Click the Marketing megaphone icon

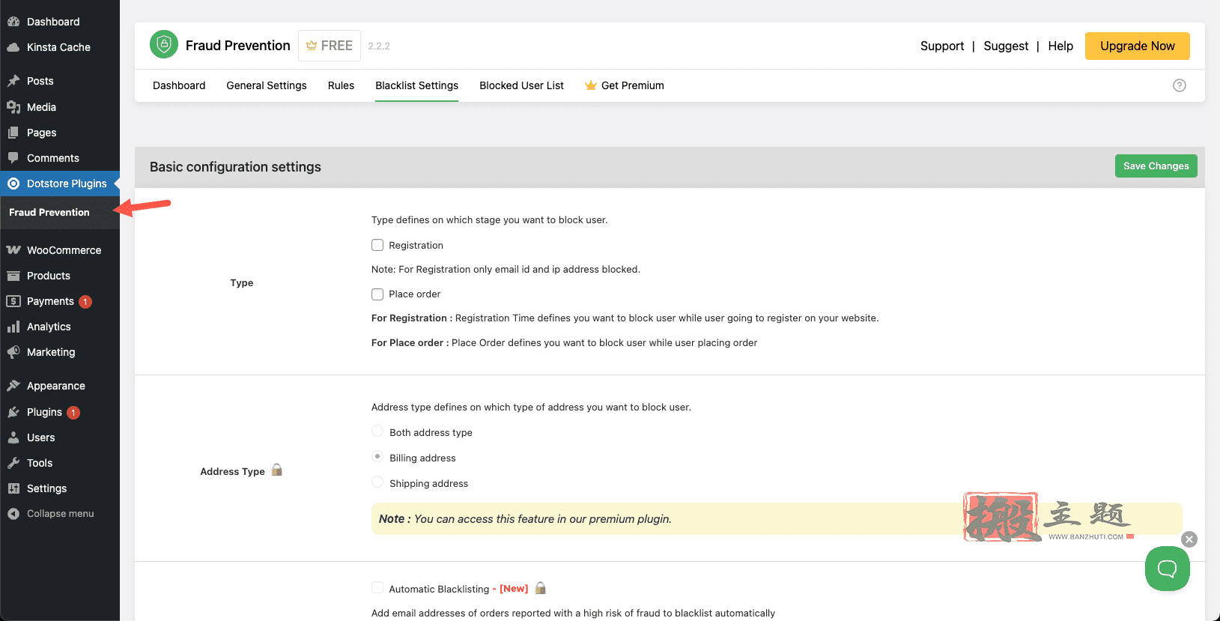[13, 352]
